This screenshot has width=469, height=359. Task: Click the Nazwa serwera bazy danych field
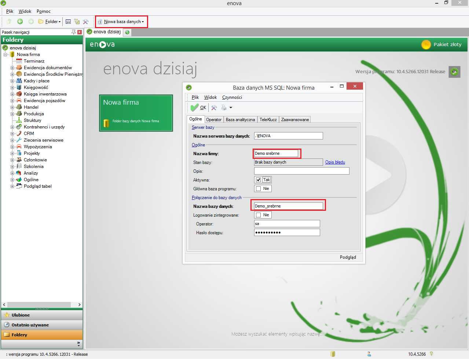(x=289, y=136)
